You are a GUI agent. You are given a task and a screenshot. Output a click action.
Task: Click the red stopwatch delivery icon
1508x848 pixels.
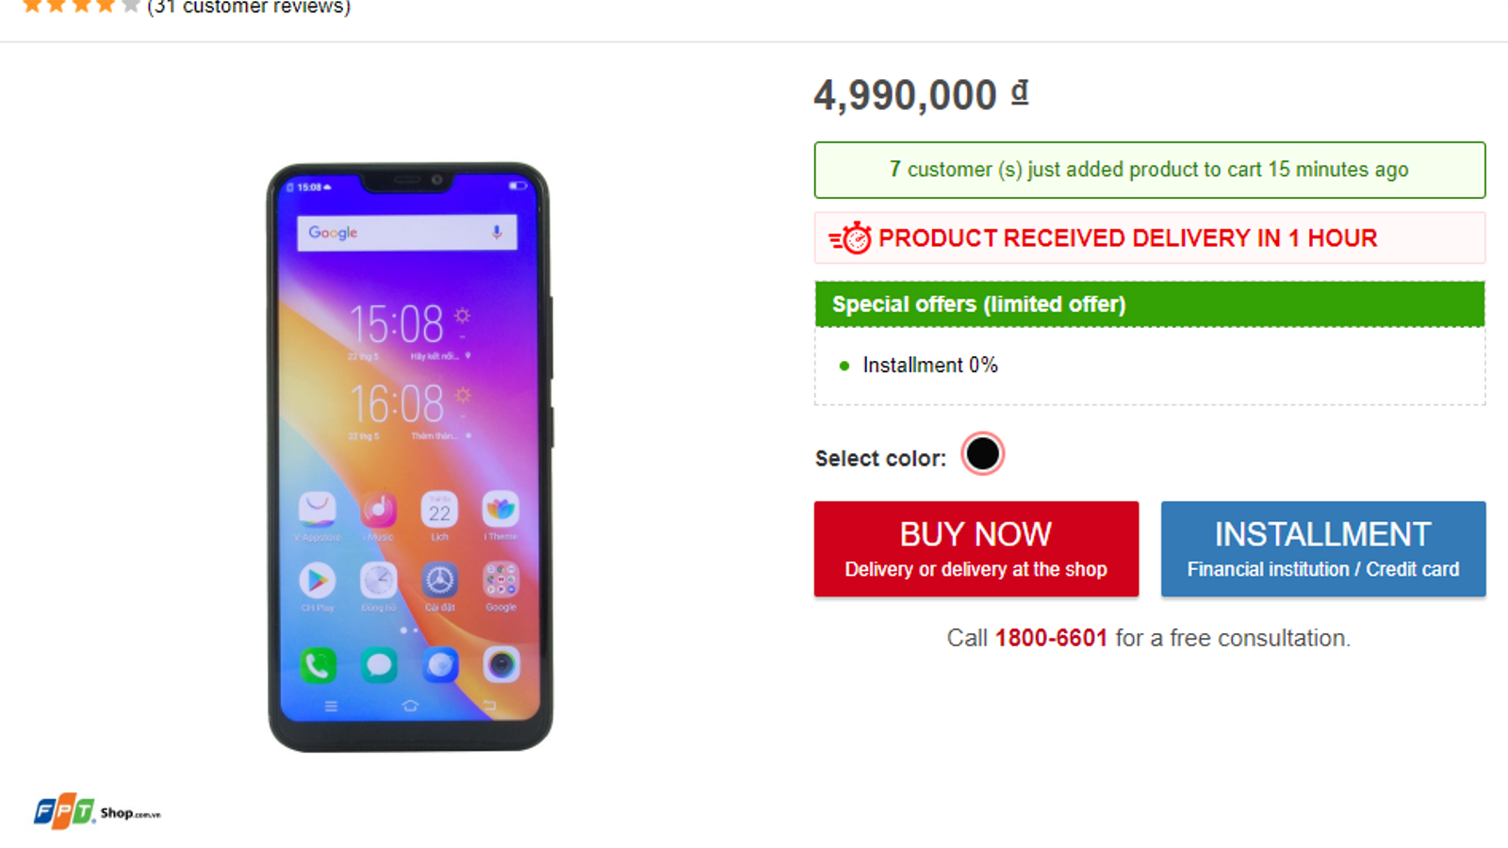coord(851,238)
